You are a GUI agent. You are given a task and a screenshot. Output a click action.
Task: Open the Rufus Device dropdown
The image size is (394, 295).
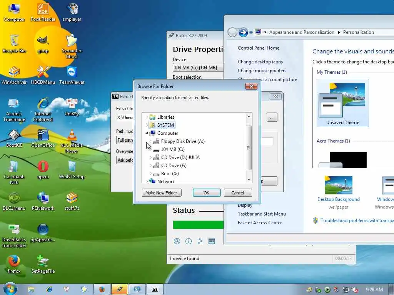pos(198,68)
